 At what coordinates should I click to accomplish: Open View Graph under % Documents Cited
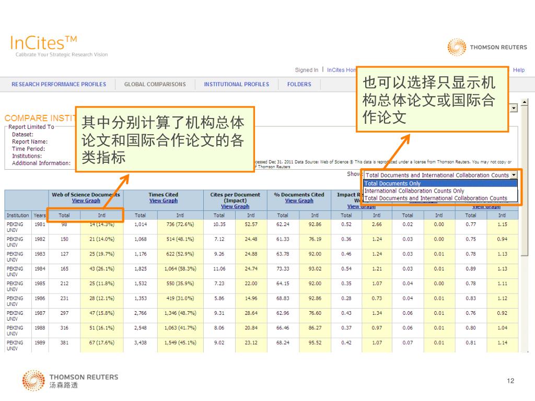(x=299, y=201)
